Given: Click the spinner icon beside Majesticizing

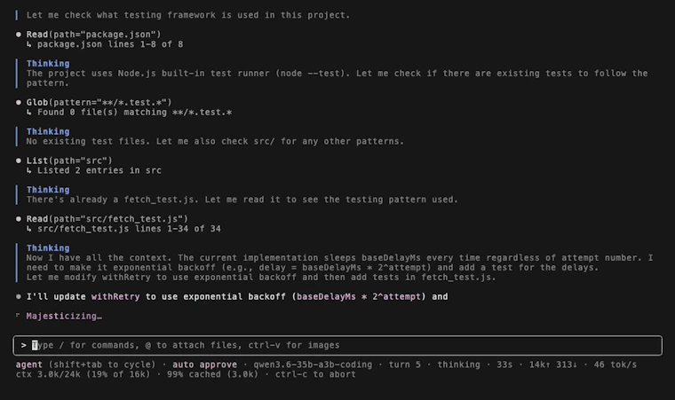Looking at the screenshot, I should click(18, 315).
